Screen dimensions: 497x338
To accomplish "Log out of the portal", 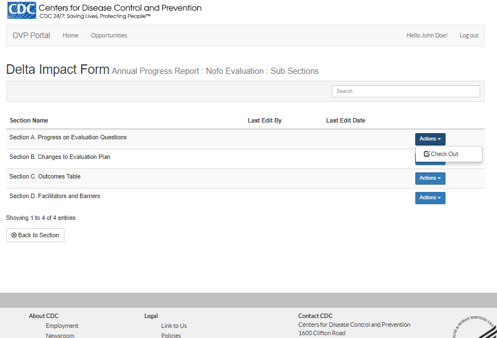I will 468,35.
